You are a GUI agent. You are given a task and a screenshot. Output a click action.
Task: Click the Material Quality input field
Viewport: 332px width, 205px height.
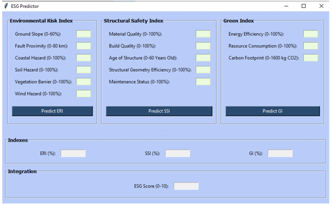pyautogui.click(x=203, y=34)
